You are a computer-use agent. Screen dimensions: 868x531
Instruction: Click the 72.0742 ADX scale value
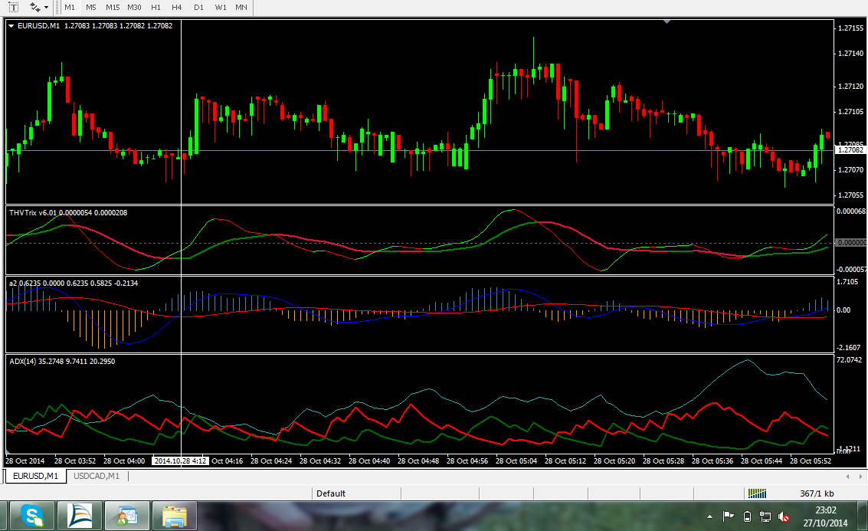pos(849,360)
